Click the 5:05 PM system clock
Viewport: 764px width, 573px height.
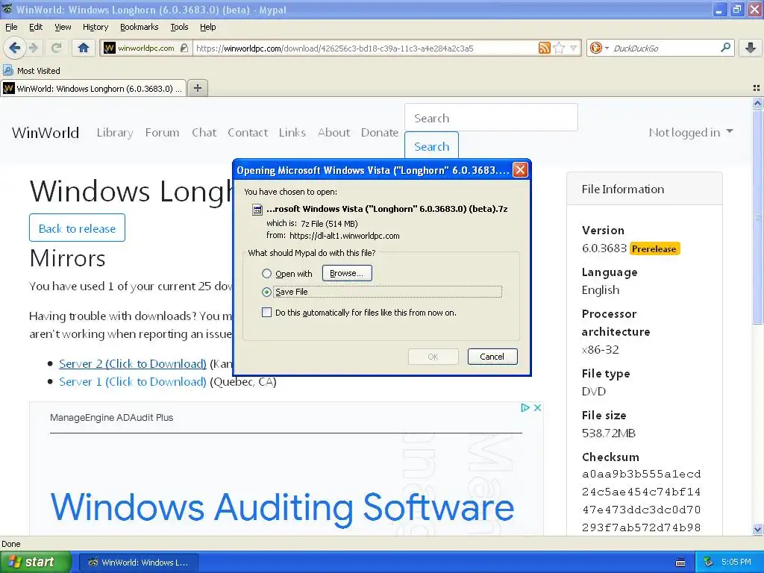736,562
